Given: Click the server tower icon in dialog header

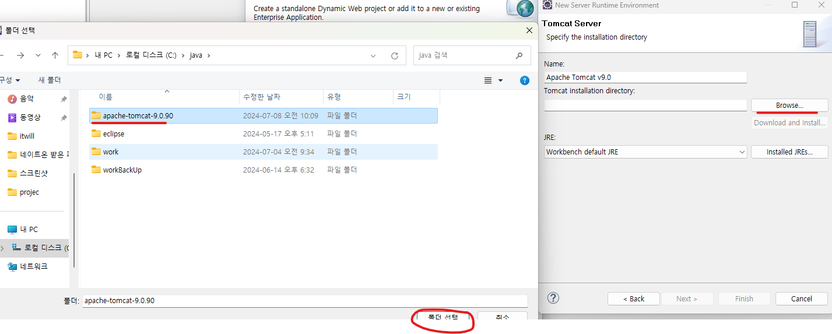Looking at the screenshot, I should click(809, 34).
